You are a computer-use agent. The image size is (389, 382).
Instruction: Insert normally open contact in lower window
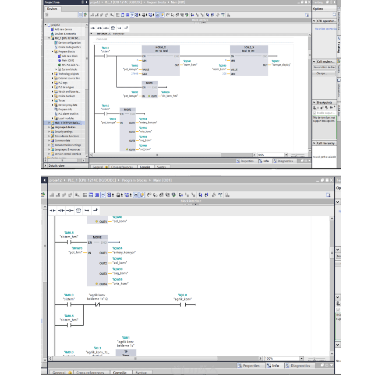(53, 210)
